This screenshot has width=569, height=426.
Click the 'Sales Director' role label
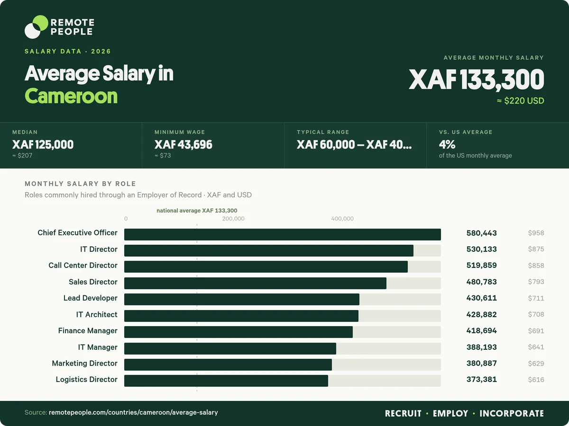pyautogui.click(x=93, y=282)
